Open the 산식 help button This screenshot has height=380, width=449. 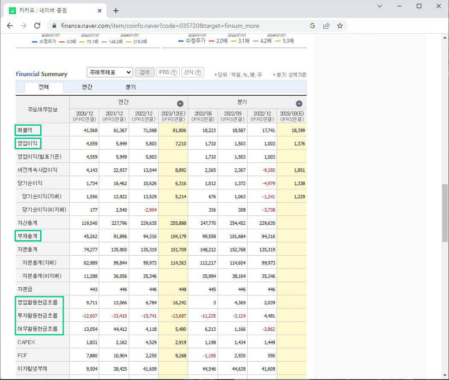tap(192, 72)
